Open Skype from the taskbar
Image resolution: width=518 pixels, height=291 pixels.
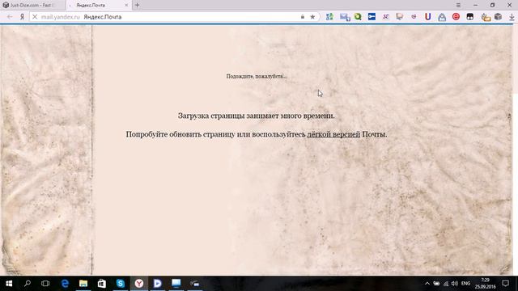pos(121,284)
